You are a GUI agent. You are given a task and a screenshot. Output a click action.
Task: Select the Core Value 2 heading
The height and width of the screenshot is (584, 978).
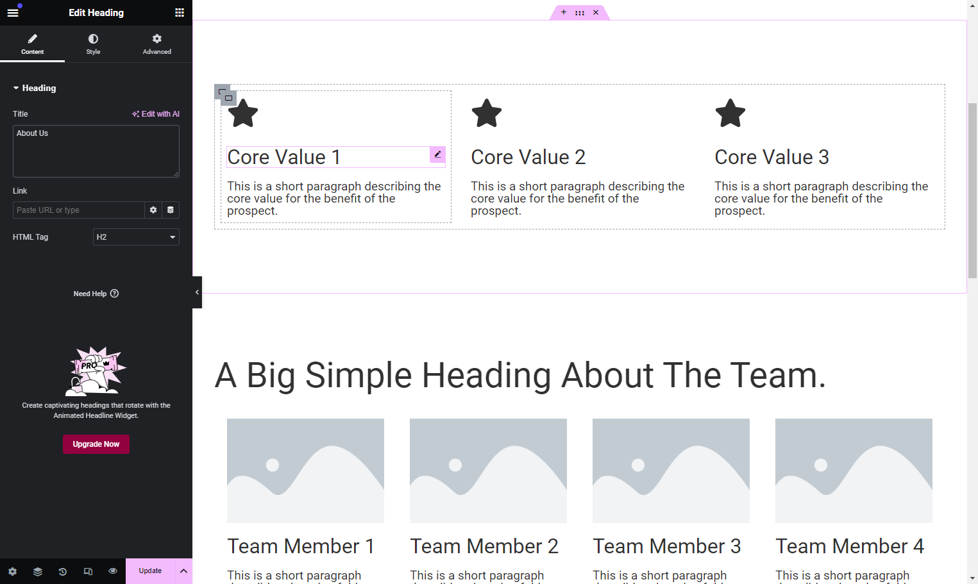528,157
